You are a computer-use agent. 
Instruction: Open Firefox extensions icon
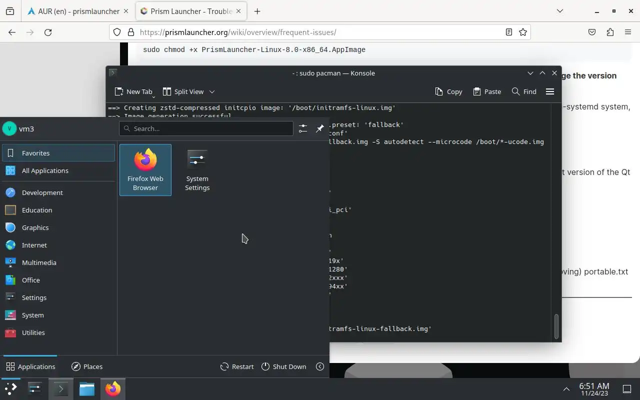[x=610, y=32]
